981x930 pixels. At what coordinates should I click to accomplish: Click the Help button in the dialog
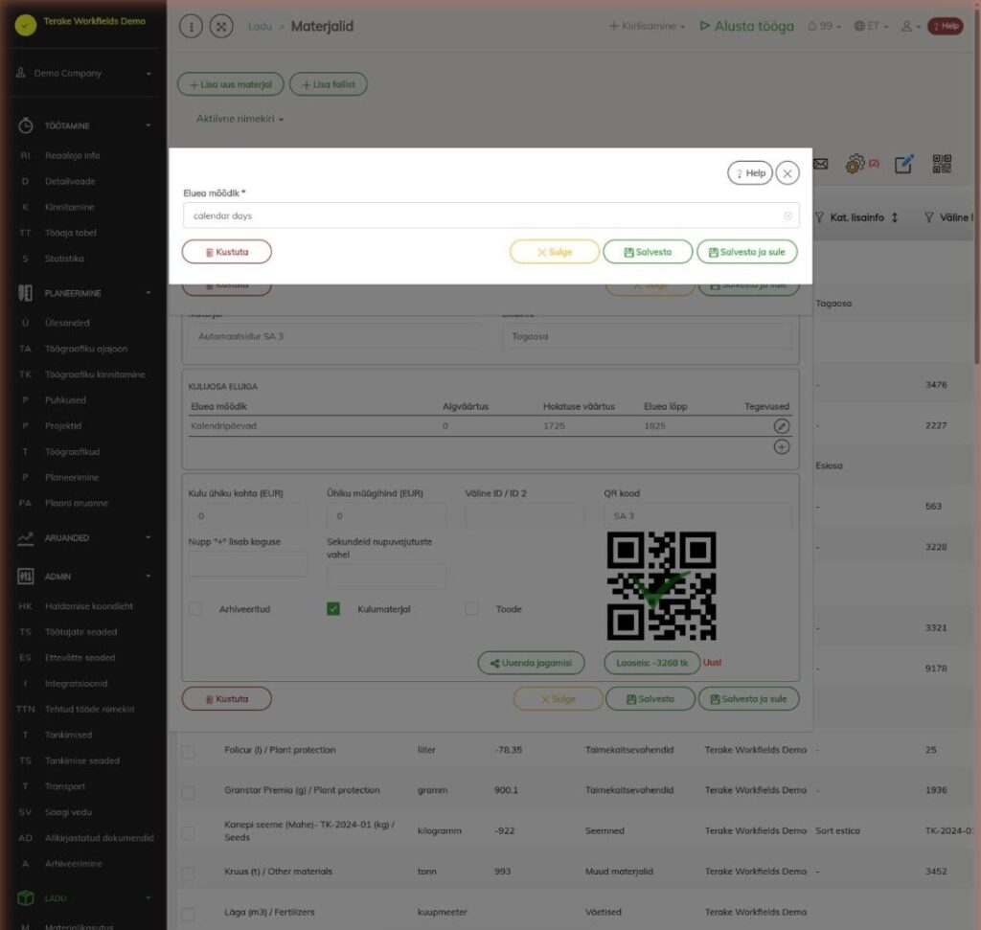coord(749,173)
